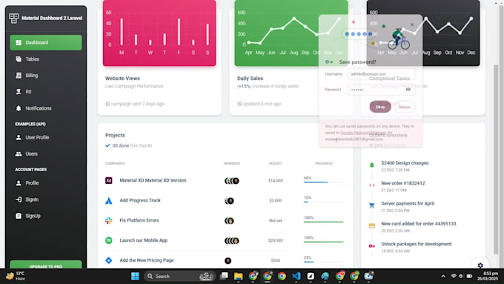Click the Password field in password popup
Screen dimensions: 504x284
(x=382, y=90)
